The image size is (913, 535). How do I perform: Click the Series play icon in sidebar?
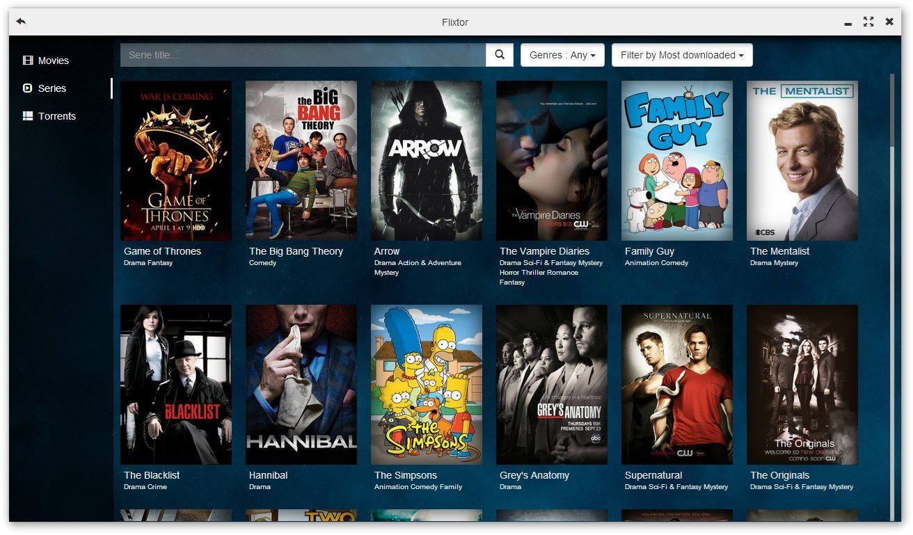(x=28, y=88)
